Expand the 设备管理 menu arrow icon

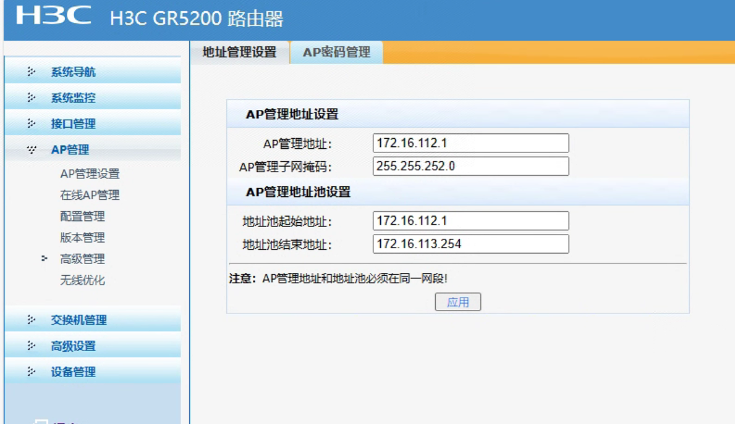31,372
